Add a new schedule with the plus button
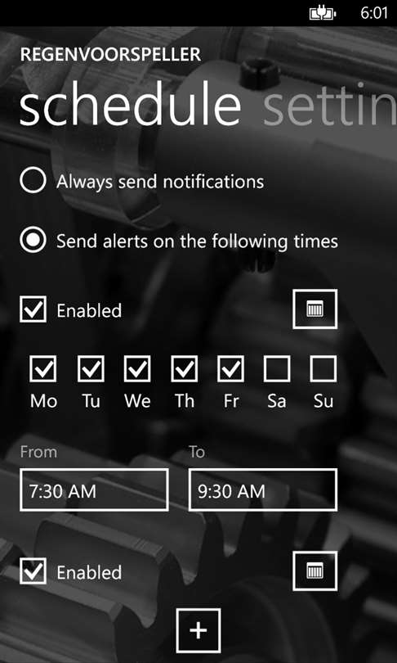 (x=198, y=630)
